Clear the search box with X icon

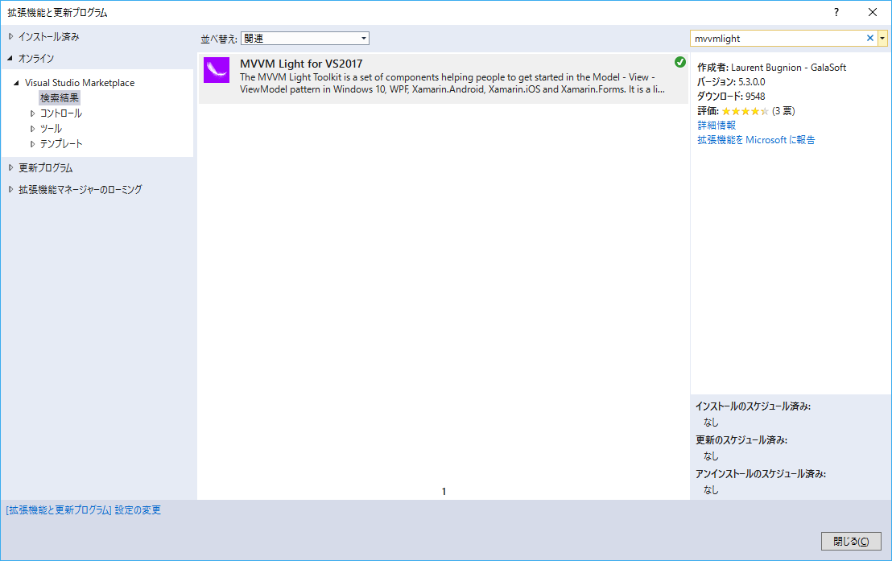(x=869, y=38)
